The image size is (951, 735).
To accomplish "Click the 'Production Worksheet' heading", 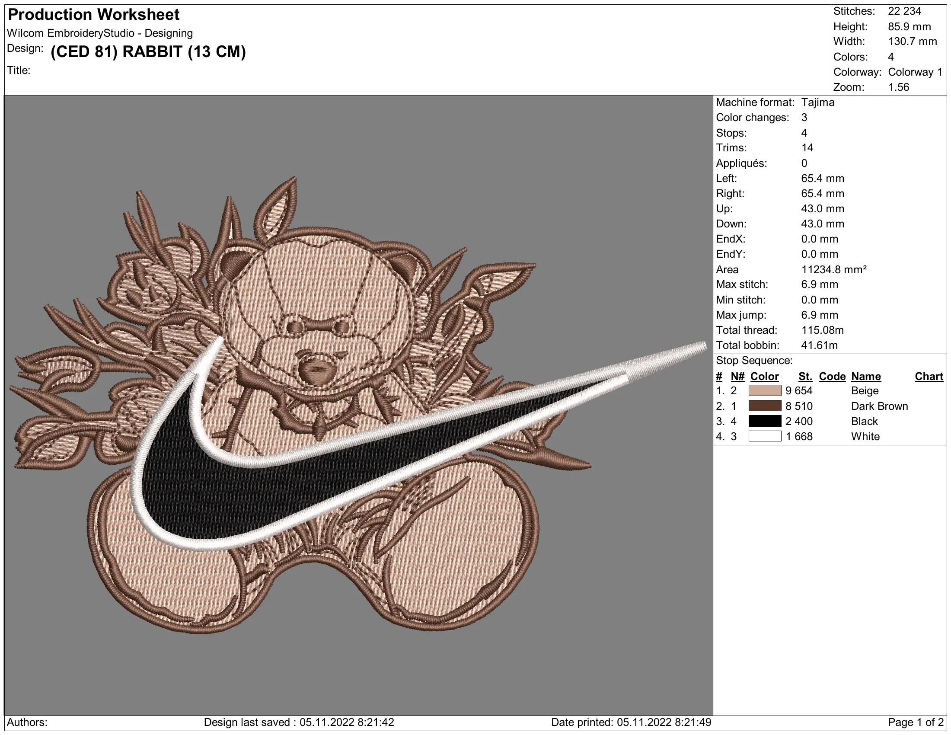I will coord(94,15).
